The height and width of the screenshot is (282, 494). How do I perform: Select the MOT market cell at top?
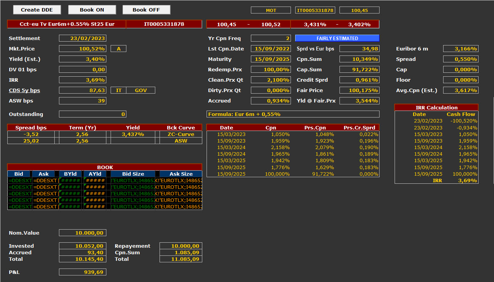click(271, 10)
